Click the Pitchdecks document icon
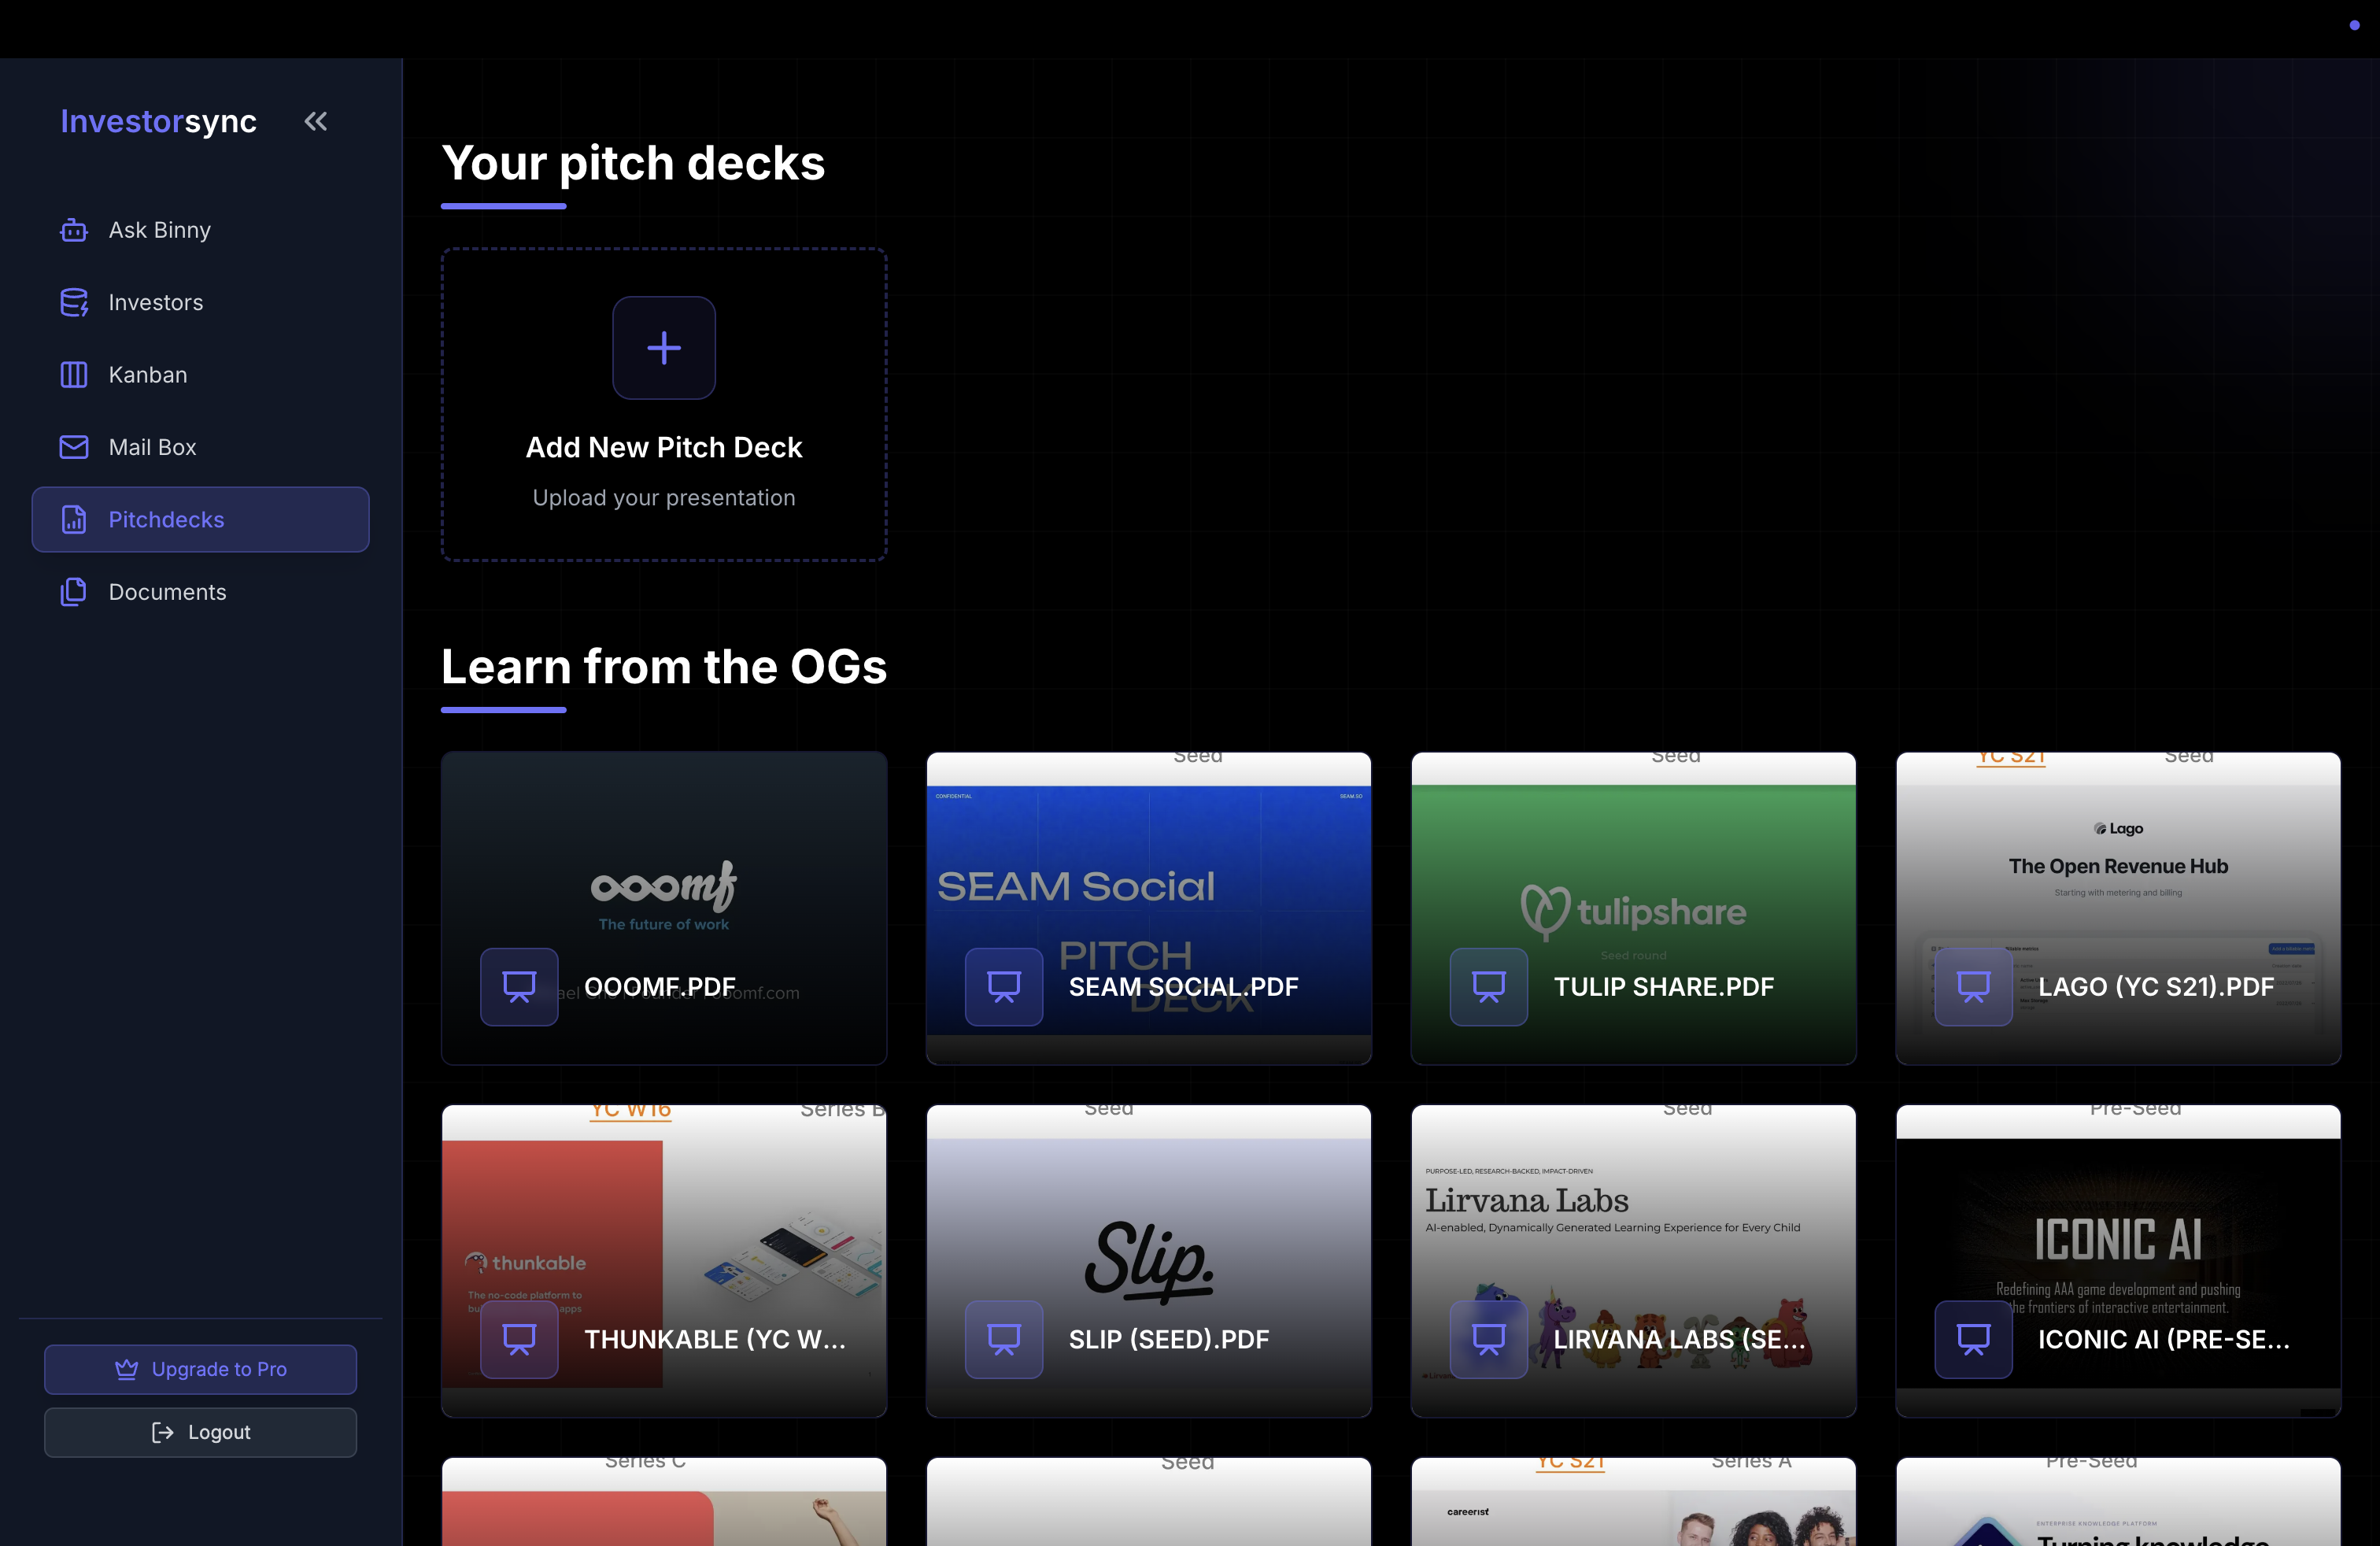2380x1546 pixels. 73,519
